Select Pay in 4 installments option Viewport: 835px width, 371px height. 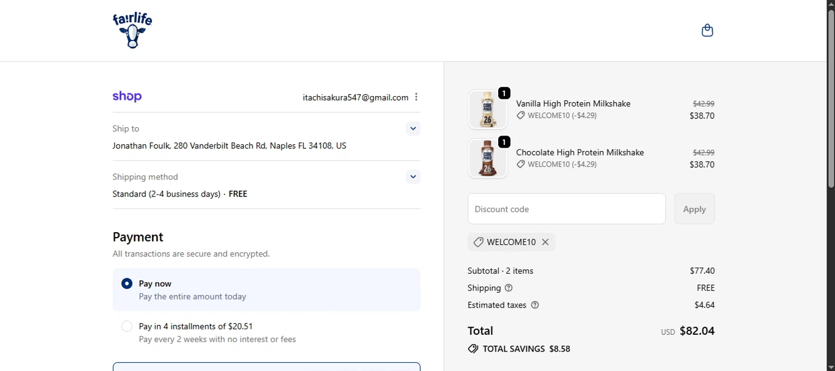pyautogui.click(x=127, y=326)
